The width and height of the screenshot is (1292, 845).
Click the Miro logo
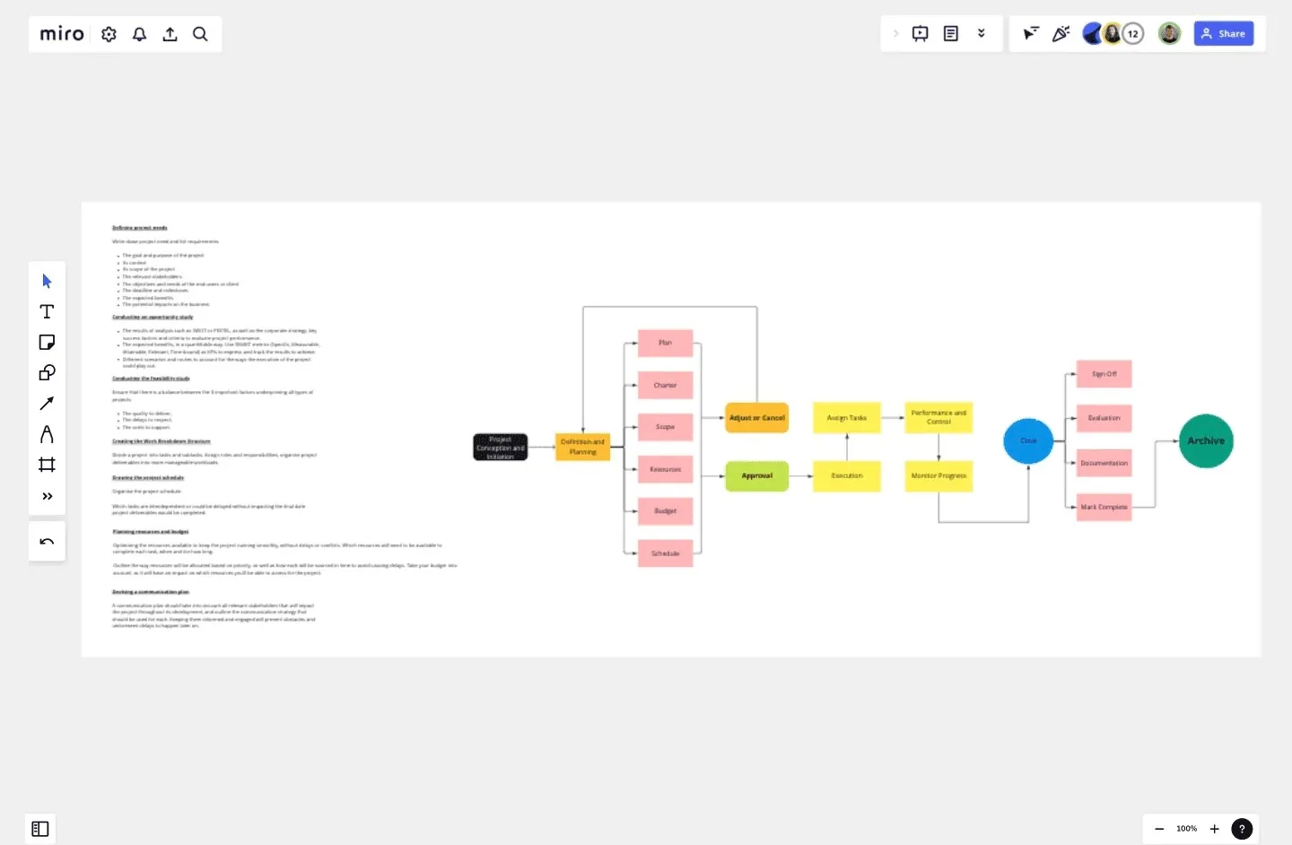62,34
